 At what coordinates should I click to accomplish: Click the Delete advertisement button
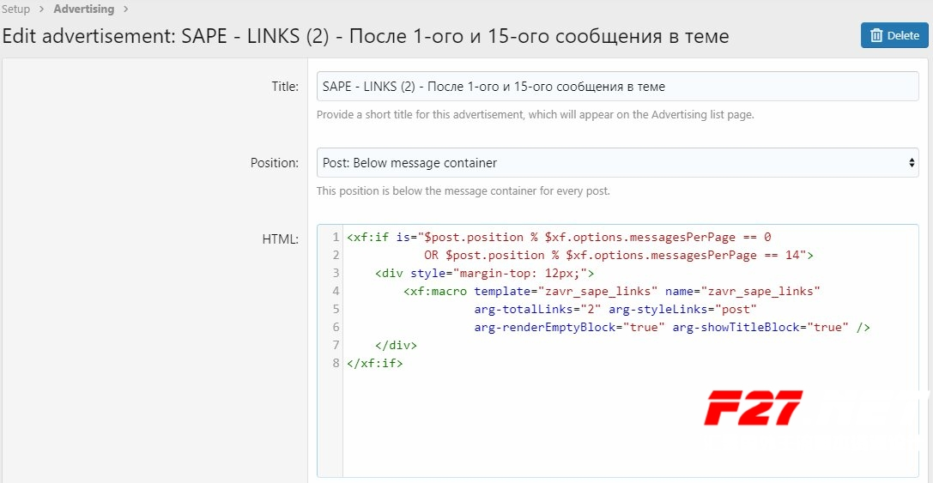894,36
